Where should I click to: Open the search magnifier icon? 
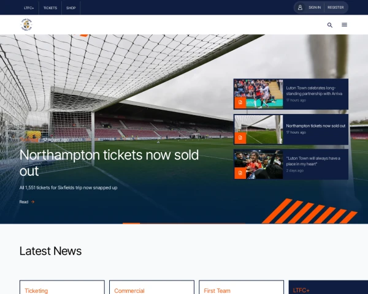pyautogui.click(x=330, y=25)
